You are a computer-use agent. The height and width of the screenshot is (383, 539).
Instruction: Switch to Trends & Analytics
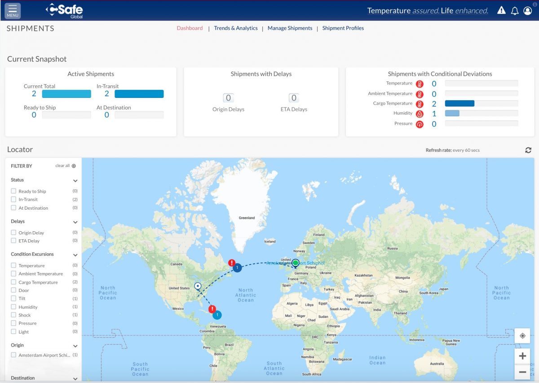pyautogui.click(x=235, y=28)
